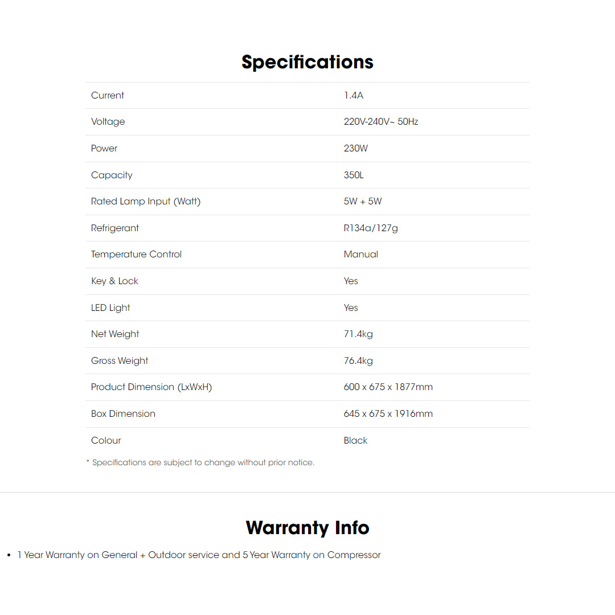Click the 1 Year Warranty bullet text
Screen dimensions: 615x615
click(x=199, y=555)
